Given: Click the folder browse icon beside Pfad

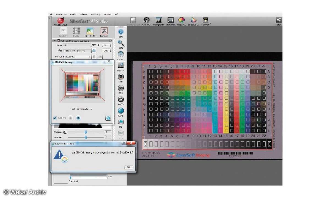Looking at the screenshot, I should pos(94,51).
